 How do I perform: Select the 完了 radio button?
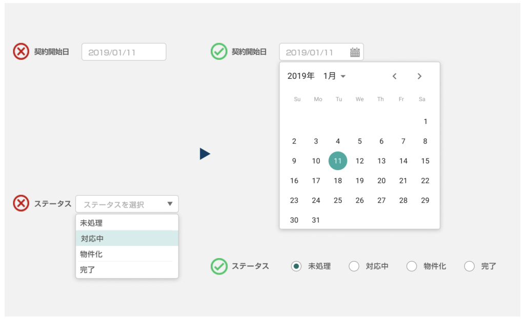point(469,266)
